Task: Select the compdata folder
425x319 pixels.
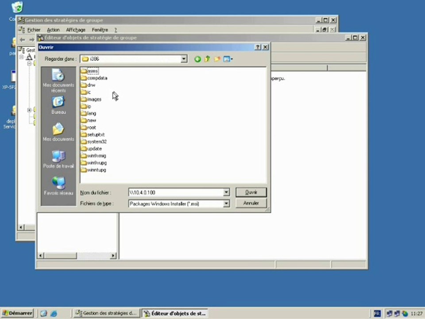Action: (x=94, y=78)
